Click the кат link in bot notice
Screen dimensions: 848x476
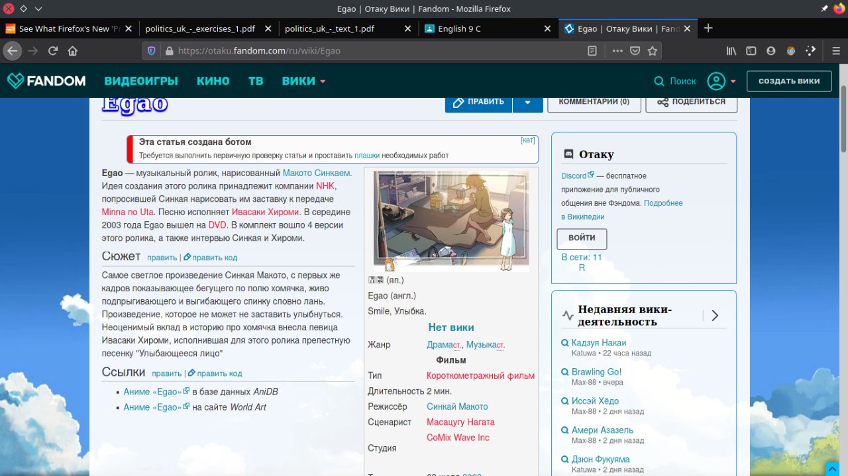[x=527, y=140]
